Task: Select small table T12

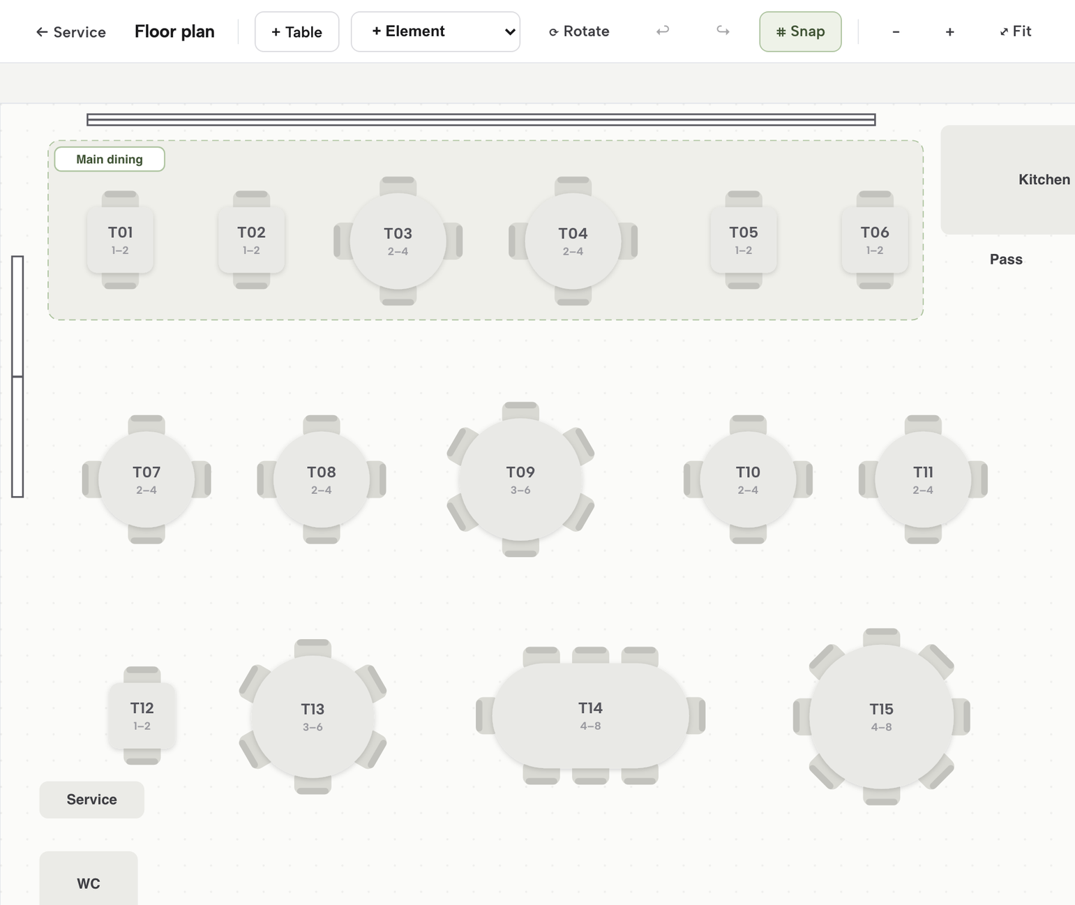Action: [x=142, y=715]
